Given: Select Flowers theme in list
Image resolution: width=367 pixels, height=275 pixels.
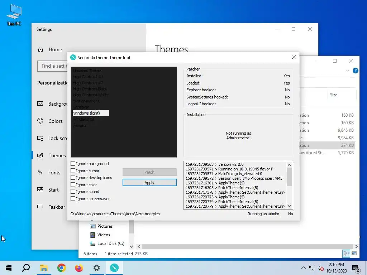Looking at the screenshot, I should 80,125.
